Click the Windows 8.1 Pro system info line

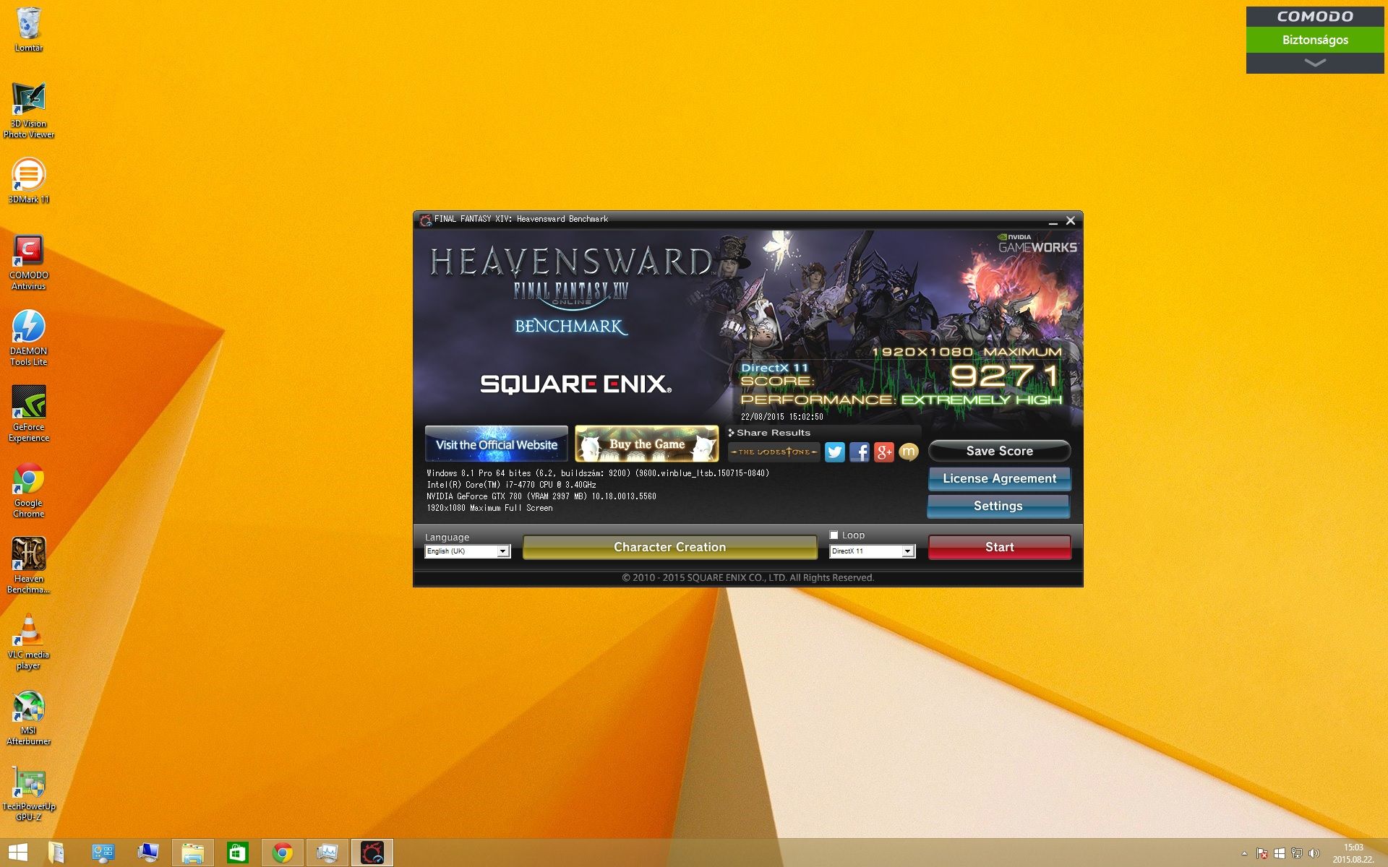click(x=598, y=473)
